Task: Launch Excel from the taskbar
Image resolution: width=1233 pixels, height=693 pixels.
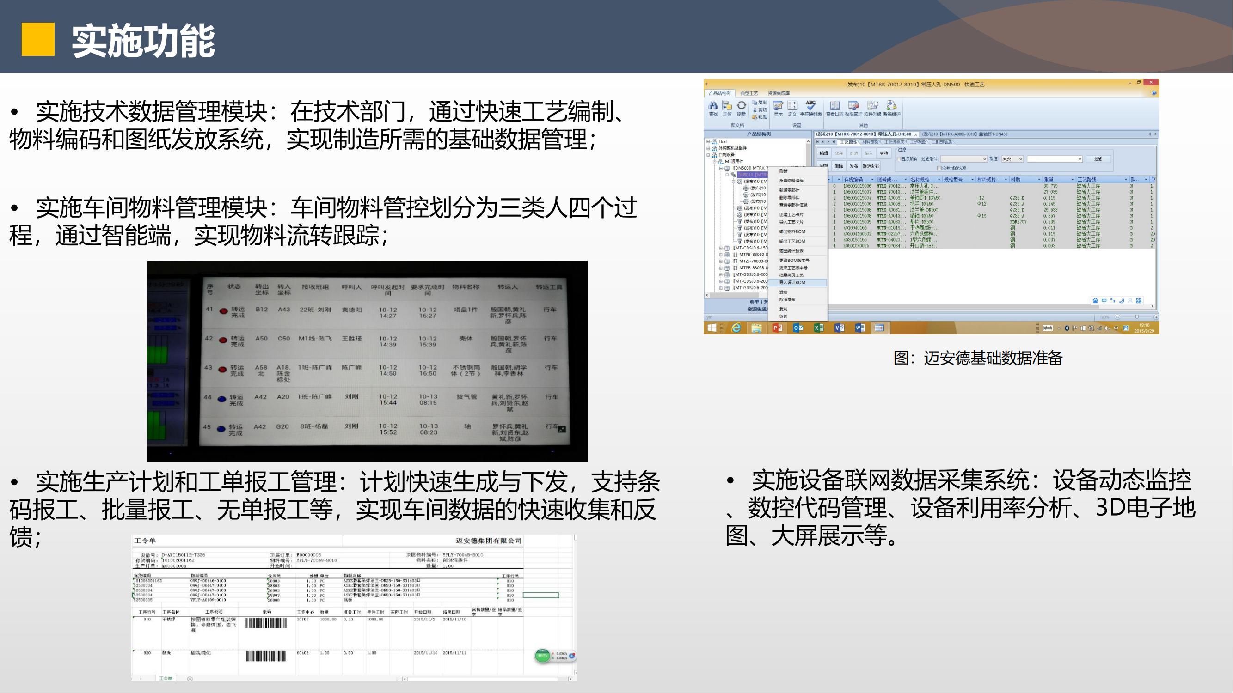Action: [818, 328]
